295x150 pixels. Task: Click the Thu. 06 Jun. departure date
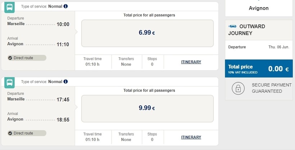278,47
